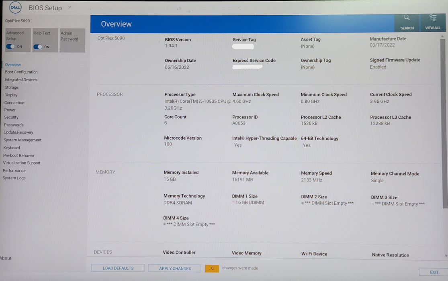Open Virtualization Support section
Viewport: 448px width, 281px height.
pos(21,163)
